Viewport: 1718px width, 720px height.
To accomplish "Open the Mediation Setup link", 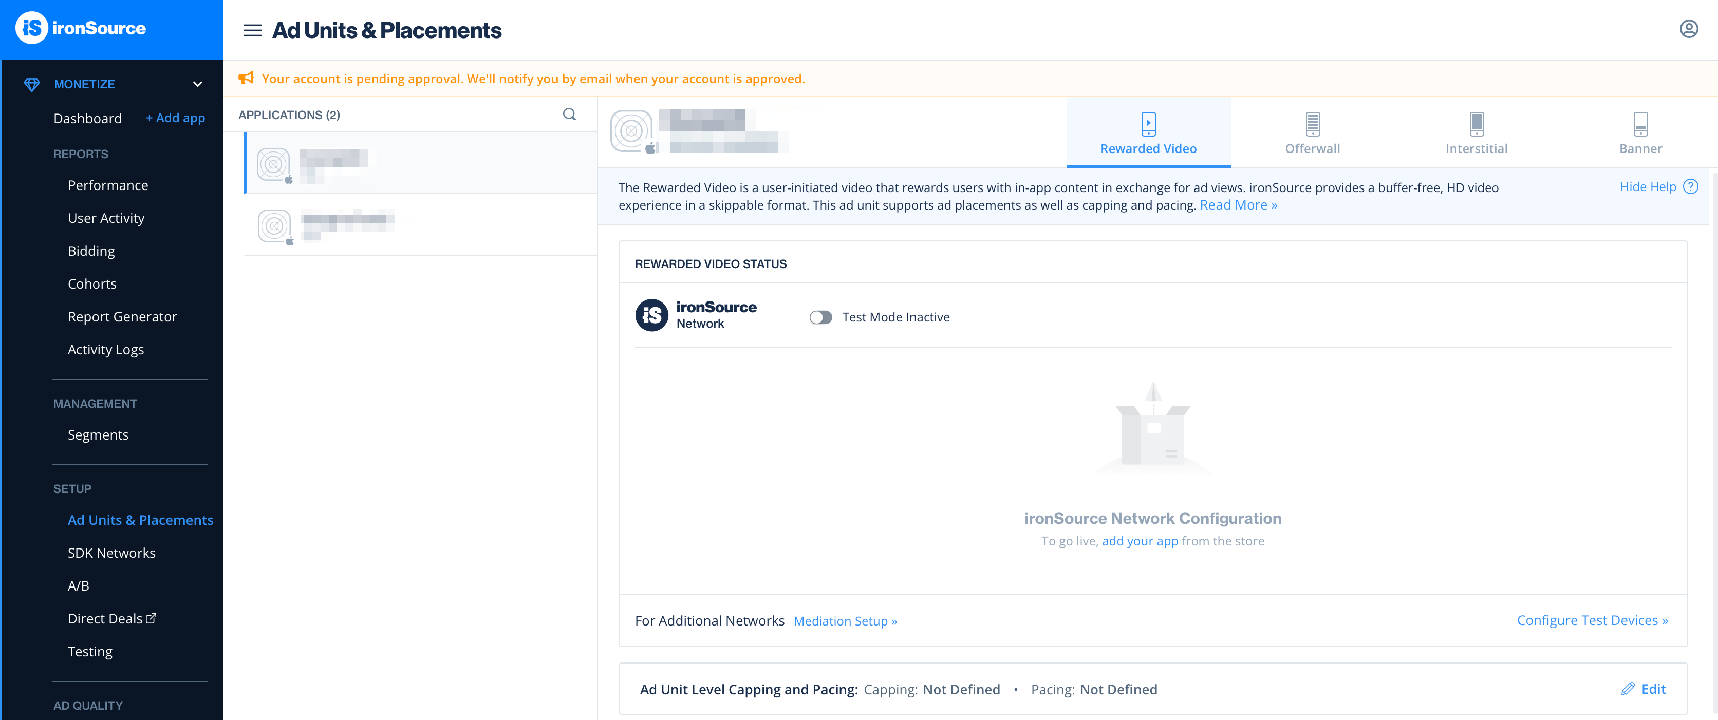I will 844,621.
